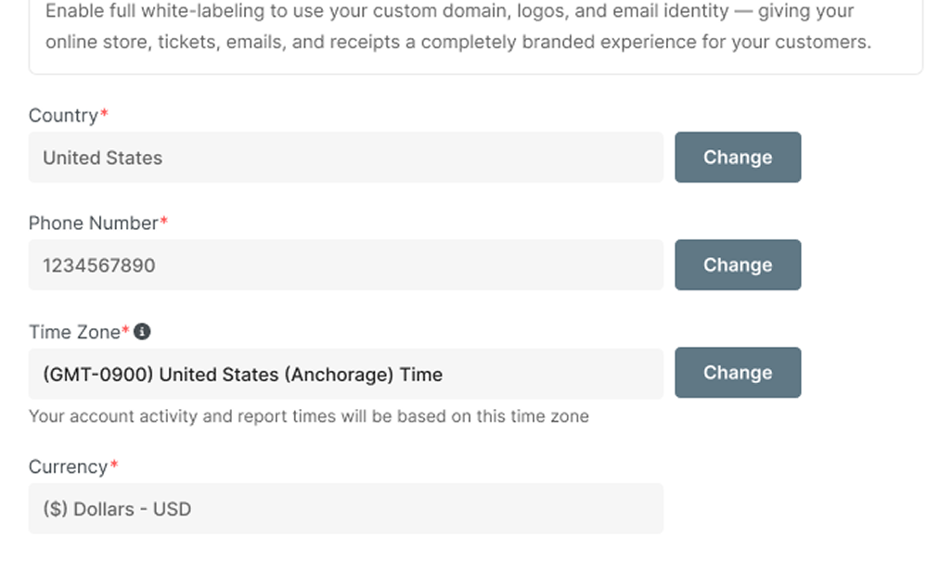This screenshot has width=952, height=561.
Task: Select the Time Zone label
Action: click(74, 332)
